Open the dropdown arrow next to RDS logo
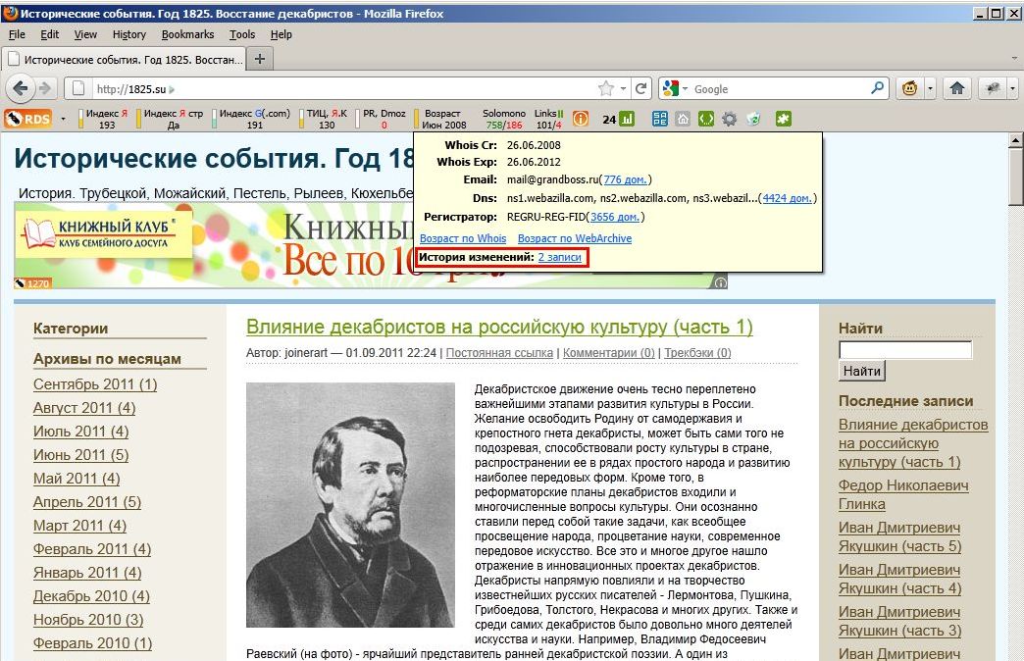The image size is (1024, 661). 64,119
